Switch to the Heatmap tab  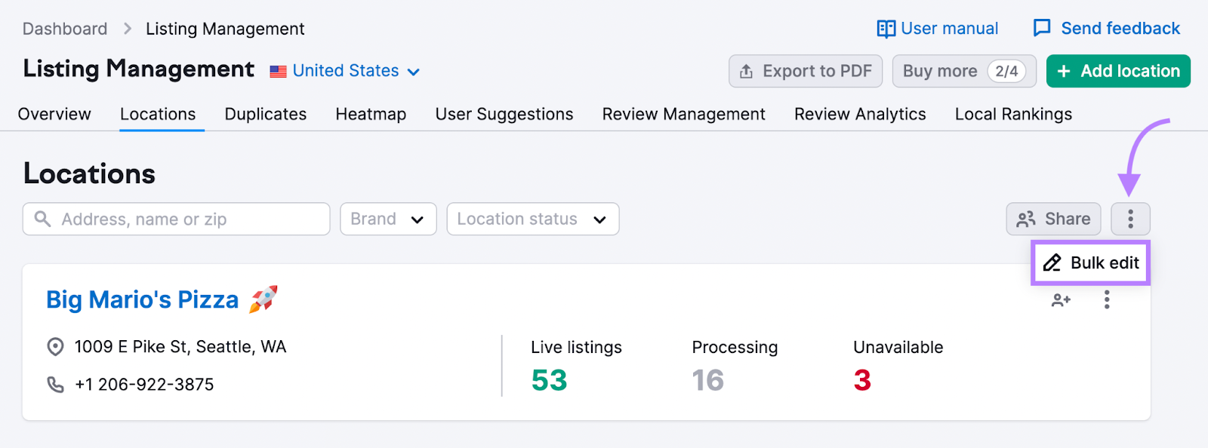371,114
